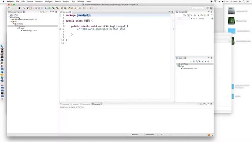Maximize the Package Explorer panel

[x=56, y=12]
